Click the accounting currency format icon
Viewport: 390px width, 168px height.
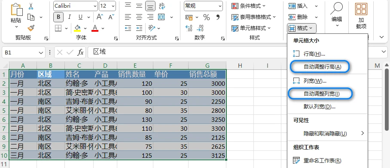tap(189, 17)
